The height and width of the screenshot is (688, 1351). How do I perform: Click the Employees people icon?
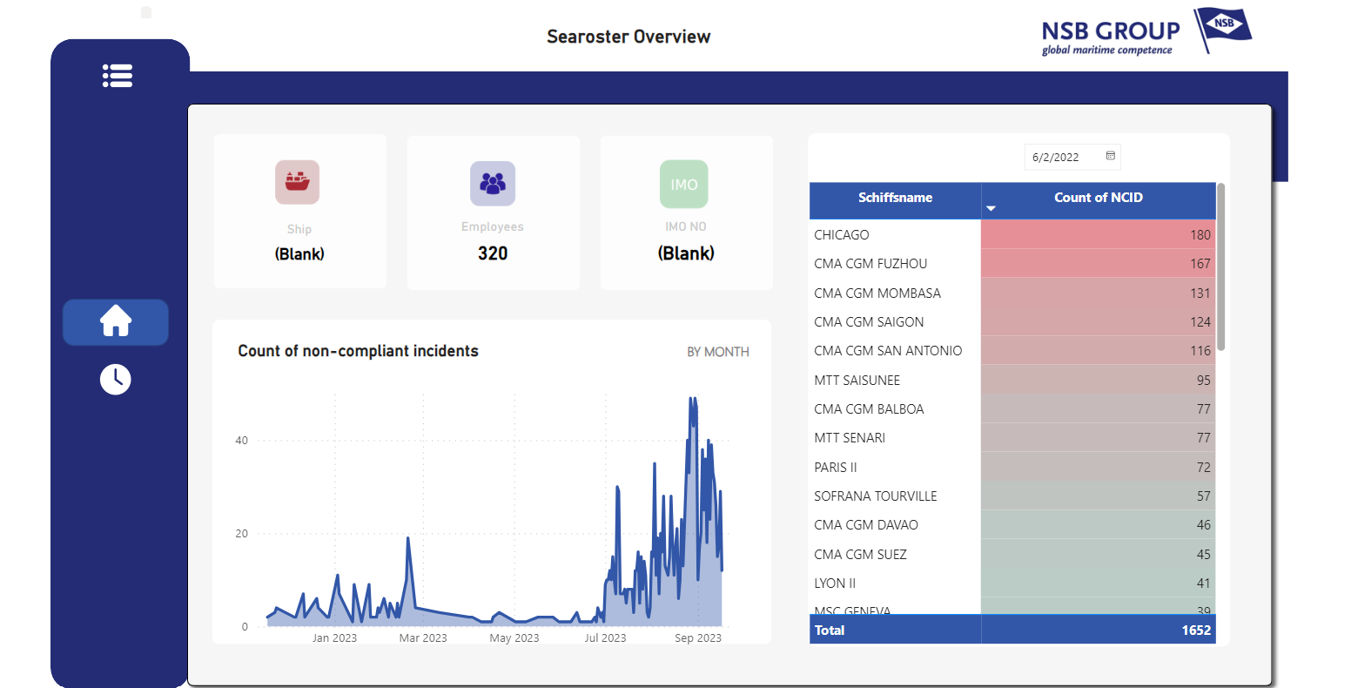[493, 184]
